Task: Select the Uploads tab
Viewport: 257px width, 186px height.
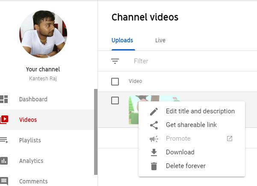Action: pyautogui.click(x=122, y=40)
